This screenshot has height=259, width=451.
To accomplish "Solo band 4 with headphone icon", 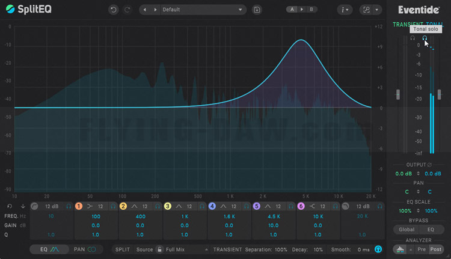I will click(247, 206).
